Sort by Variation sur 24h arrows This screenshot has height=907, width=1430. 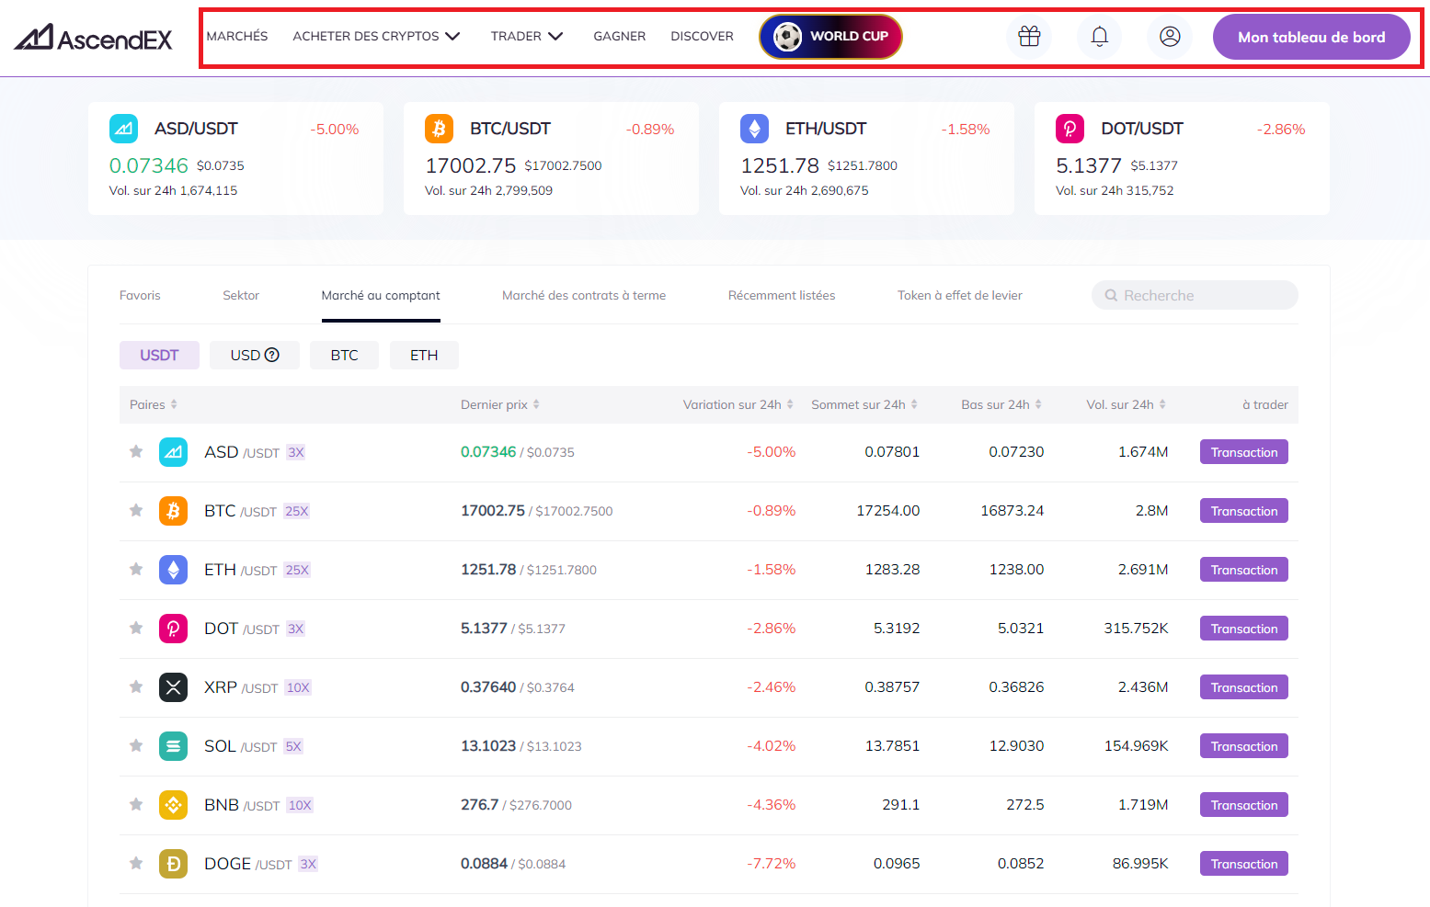(x=790, y=404)
